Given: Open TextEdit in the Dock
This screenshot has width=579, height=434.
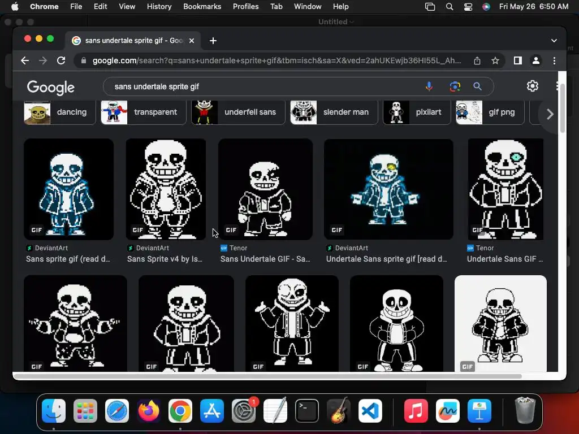Looking at the screenshot, I should (x=275, y=410).
